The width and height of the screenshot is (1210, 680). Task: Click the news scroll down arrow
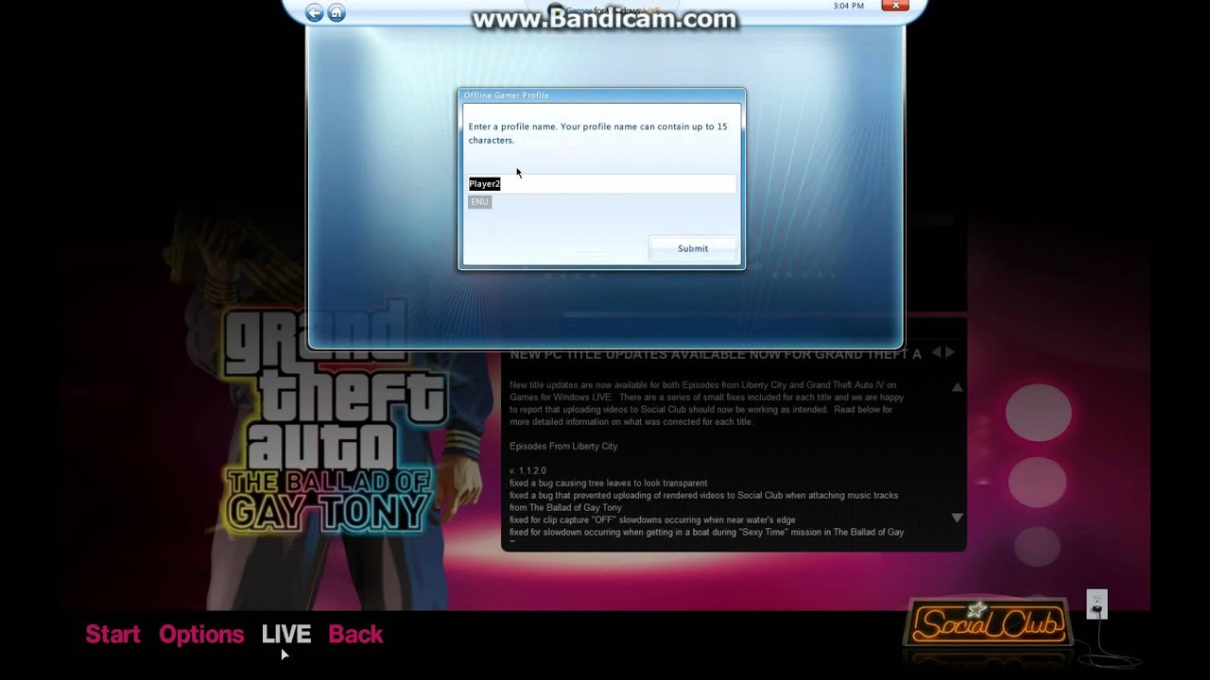[957, 518]
